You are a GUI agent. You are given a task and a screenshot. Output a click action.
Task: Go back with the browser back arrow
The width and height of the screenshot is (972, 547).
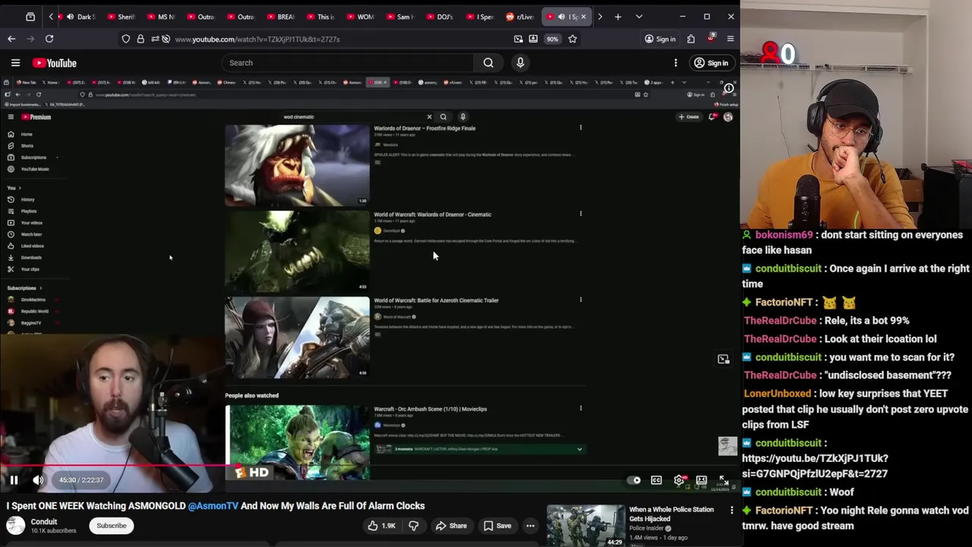(11, 39)
